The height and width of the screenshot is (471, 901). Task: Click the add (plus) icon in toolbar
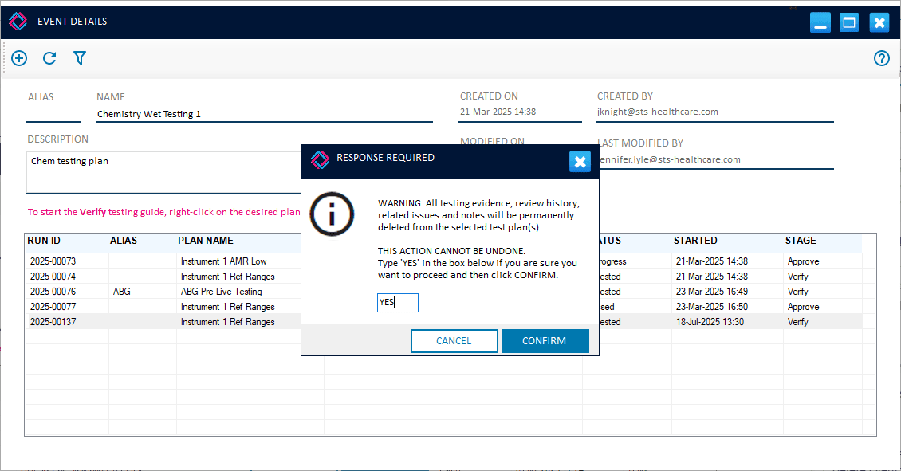[x=19, y=58]
